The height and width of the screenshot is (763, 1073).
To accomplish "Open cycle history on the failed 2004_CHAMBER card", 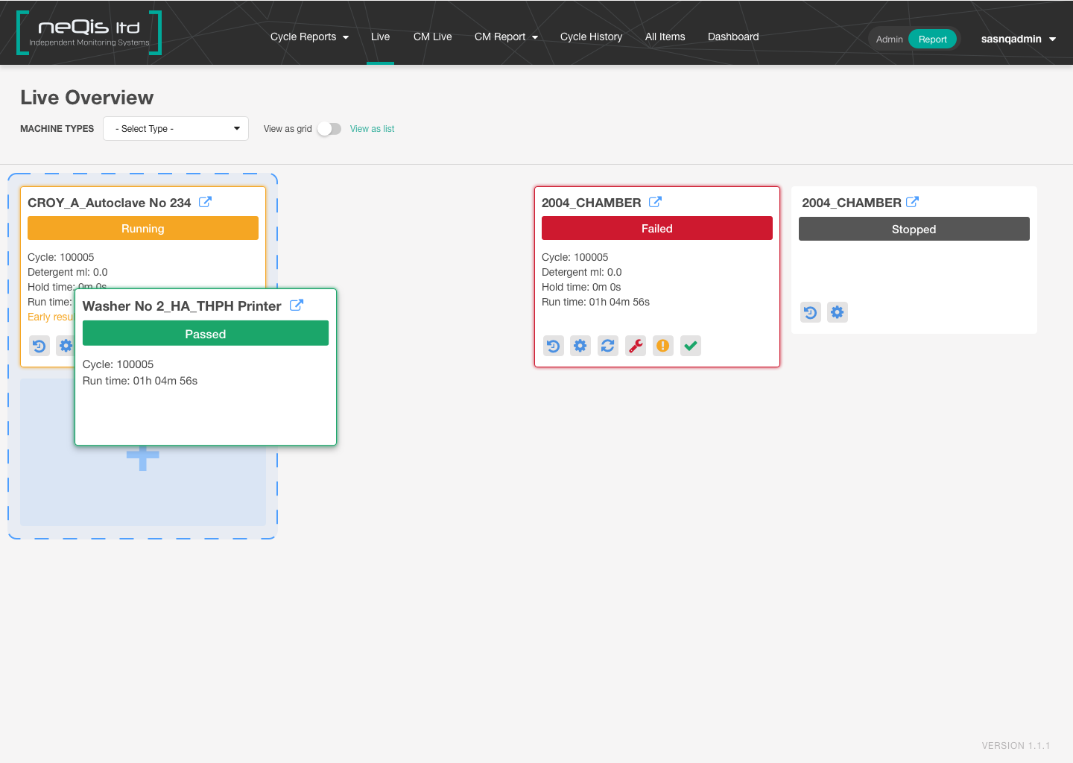I will tap(553, 345).
